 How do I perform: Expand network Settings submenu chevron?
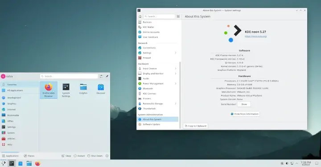pos(176,53)
